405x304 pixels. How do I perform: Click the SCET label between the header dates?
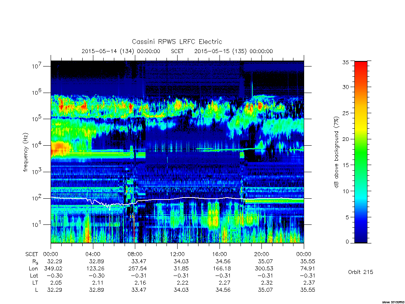tap(177, 51)
